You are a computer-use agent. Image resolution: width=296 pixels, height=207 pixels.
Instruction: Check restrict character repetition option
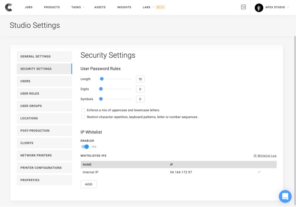pos(83,117)
